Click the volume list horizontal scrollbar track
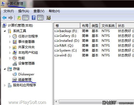The image size is (134, 105). (96, 102)
